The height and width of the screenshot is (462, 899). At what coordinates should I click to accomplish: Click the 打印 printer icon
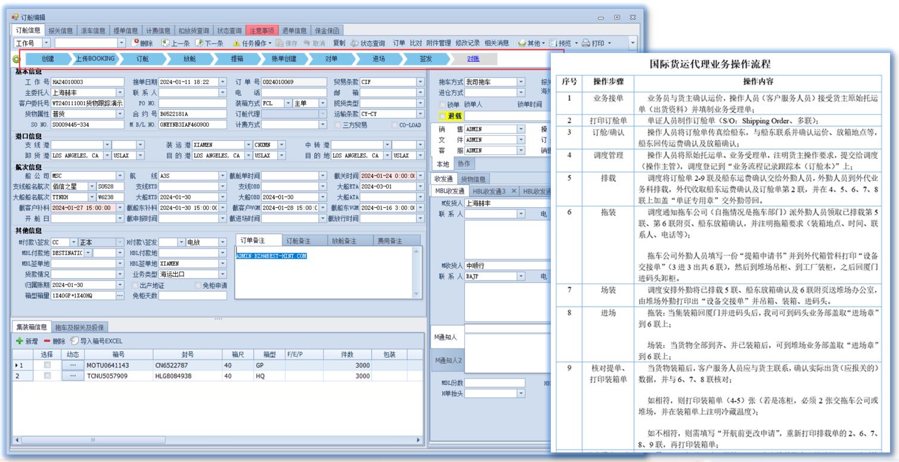tap(586, 43)
